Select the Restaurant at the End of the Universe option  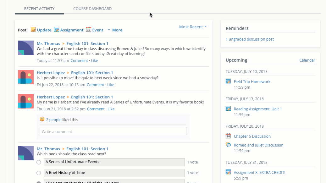point(39,182)
